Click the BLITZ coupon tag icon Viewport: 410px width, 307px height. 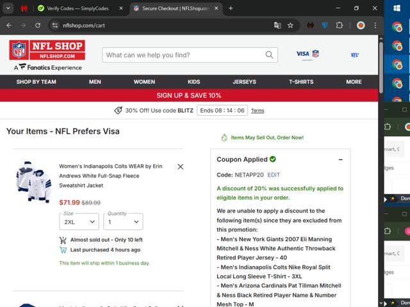pos(118,110)
